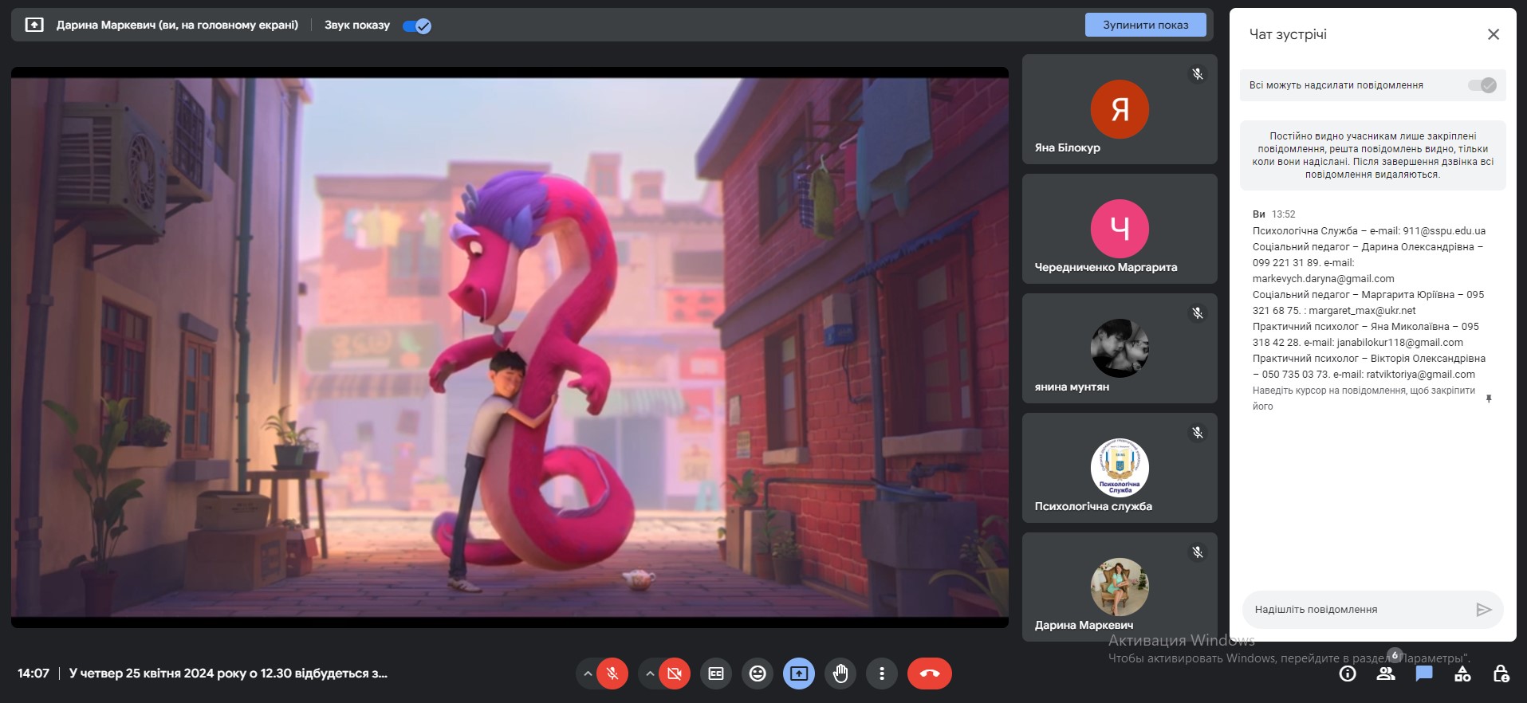Leave the call with red hang-up button
Screen dimensions: 1527x703
click(930, 674)
